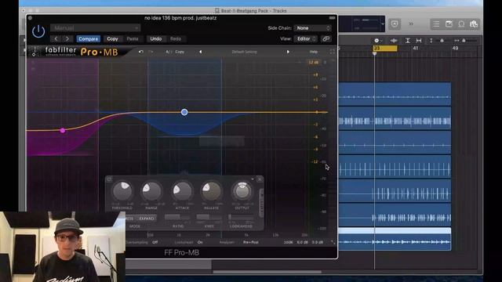The image size is (502, 282).
Task: Adjust the Lookahead slider
Action: tap(241, 217)
